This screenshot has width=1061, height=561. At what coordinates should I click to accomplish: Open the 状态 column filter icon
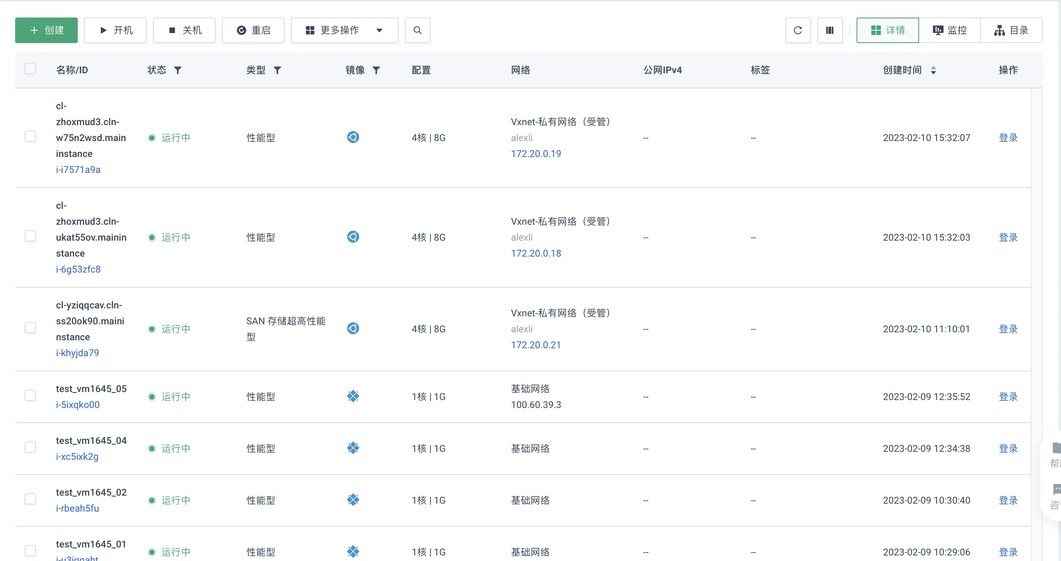[178, 70]
